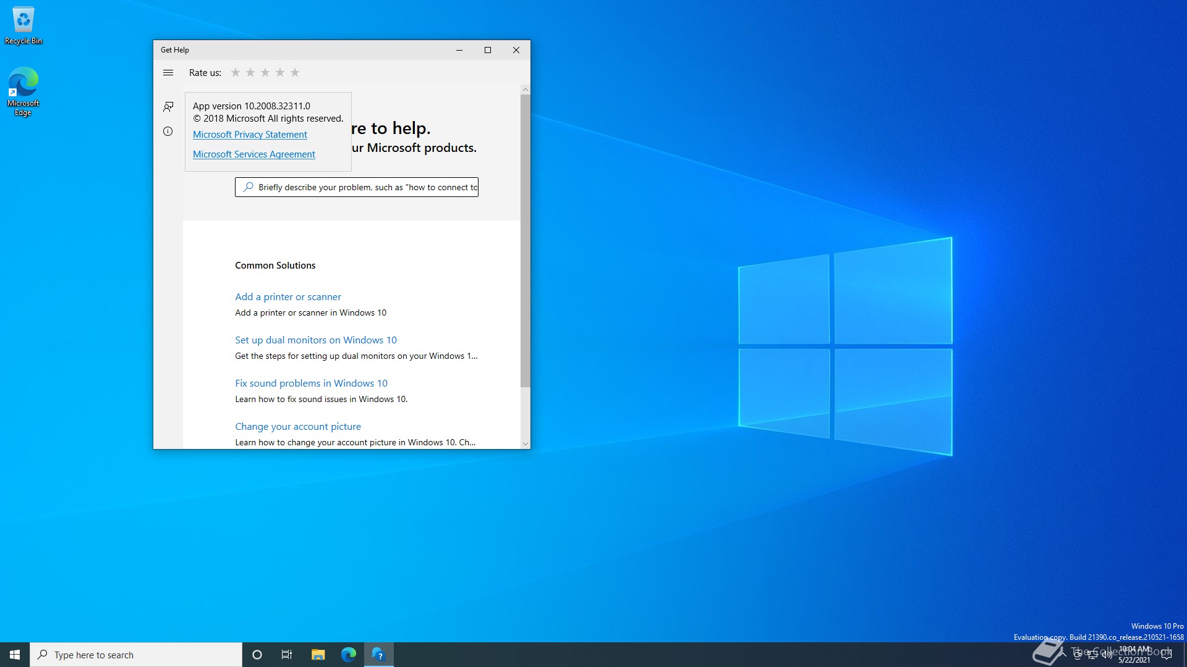This screenshot has width=1187, height=667.
Task: Open 'Add a printer or scanner' solution
Action: coord(288,297)
